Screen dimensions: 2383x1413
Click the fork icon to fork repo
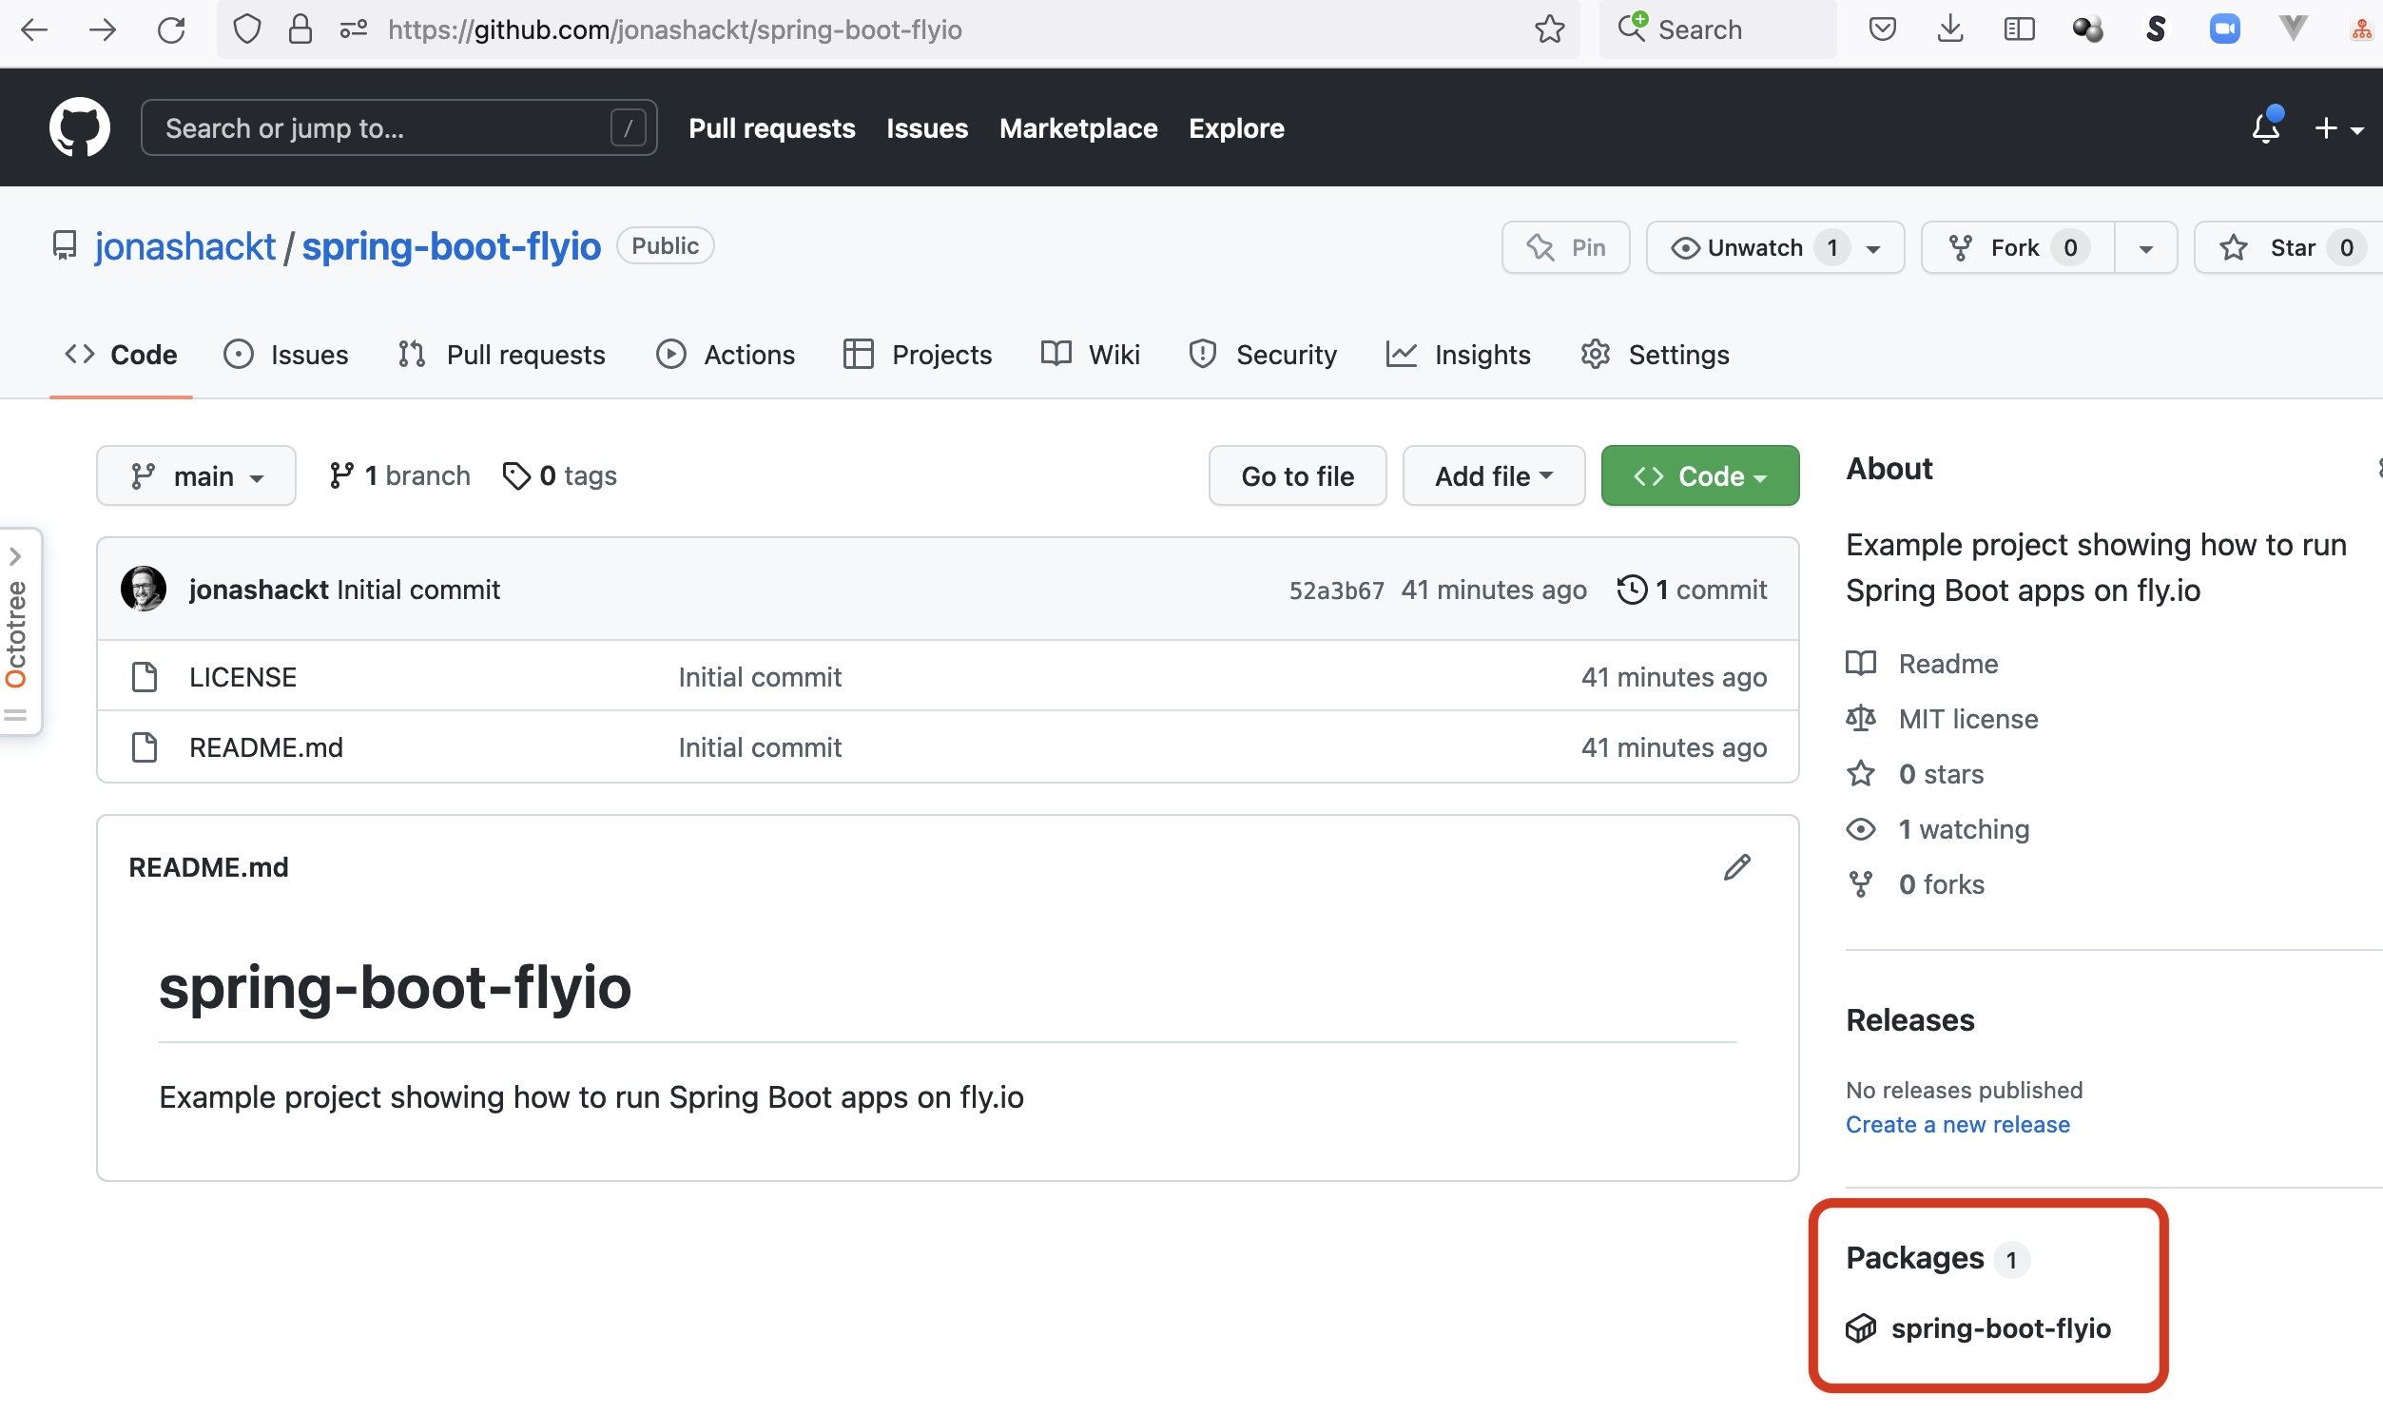tap(1963, 247)
